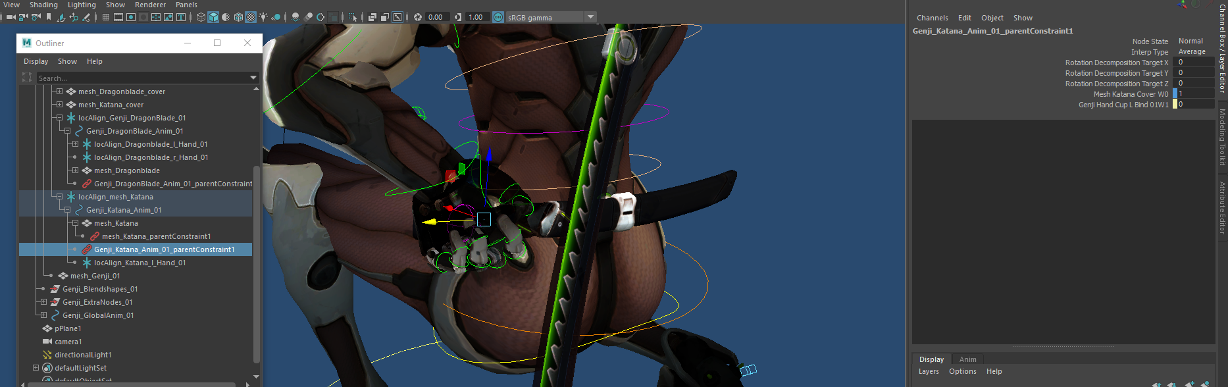The height and width of the screenshot is (387, 1228).
Task: Click the viewport Grid icon
Action: tap(106, 17)
